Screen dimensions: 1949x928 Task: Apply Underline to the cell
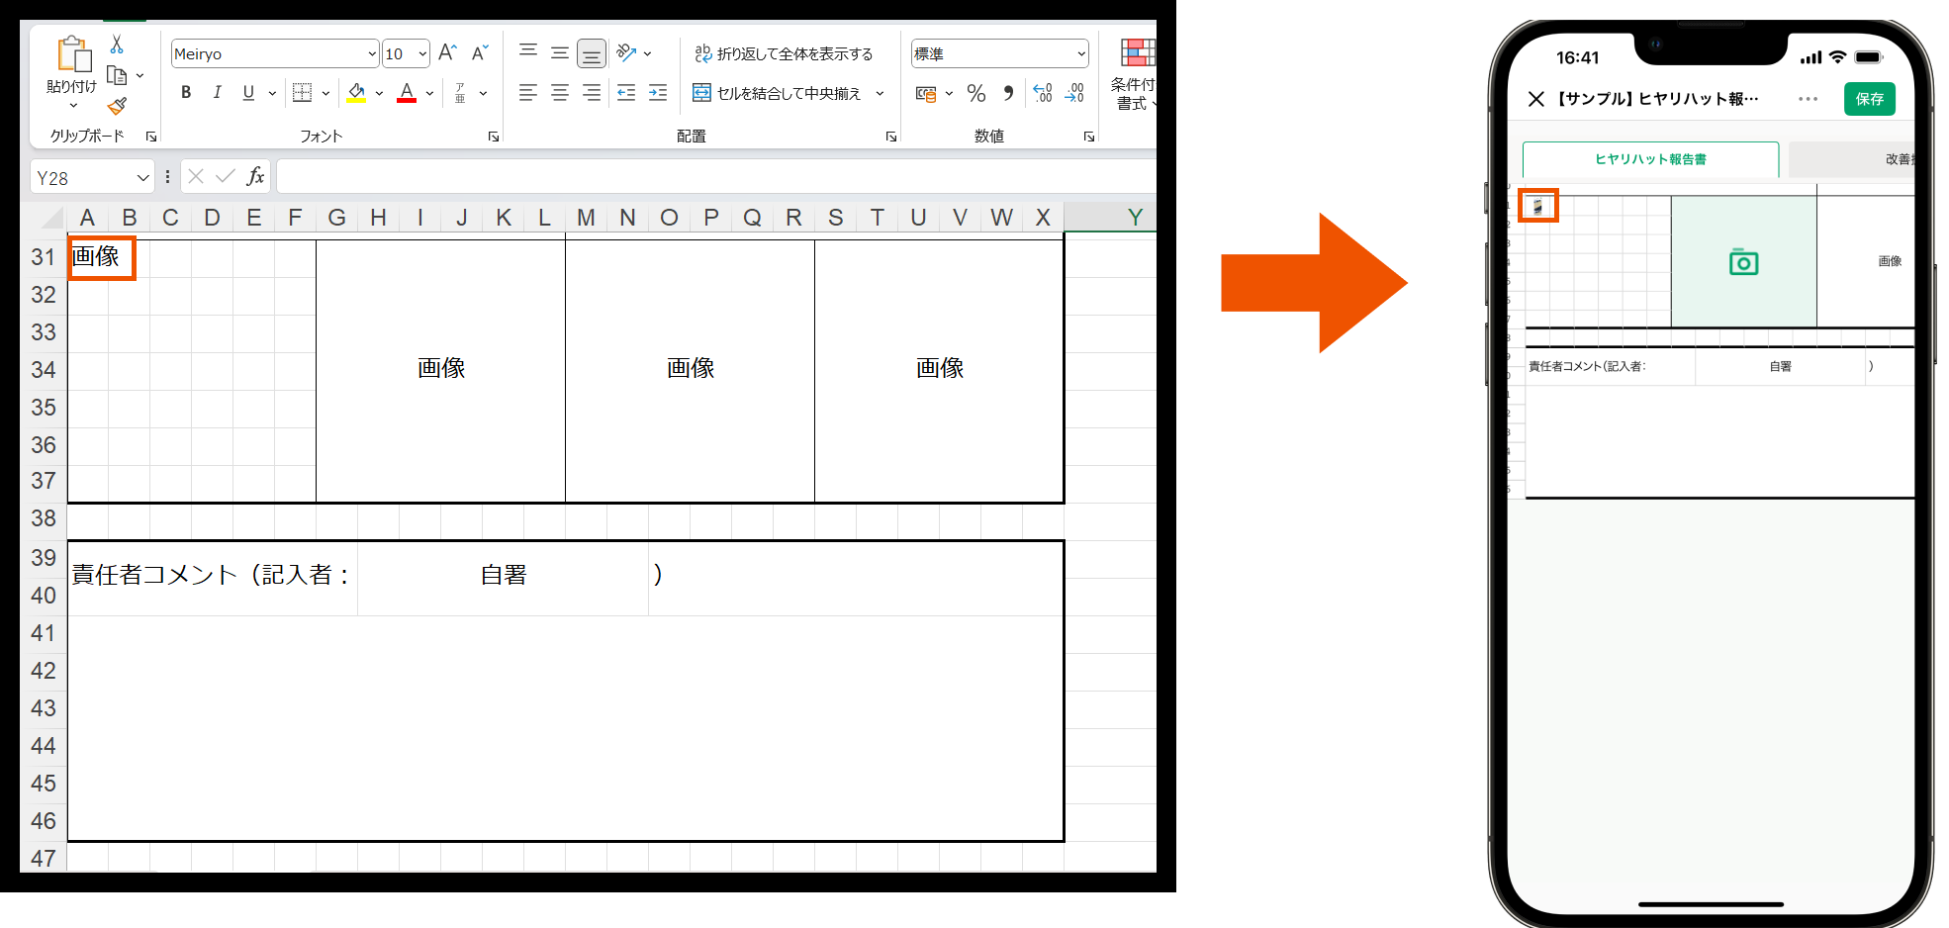pyautogui.click(x=246, y=92)
